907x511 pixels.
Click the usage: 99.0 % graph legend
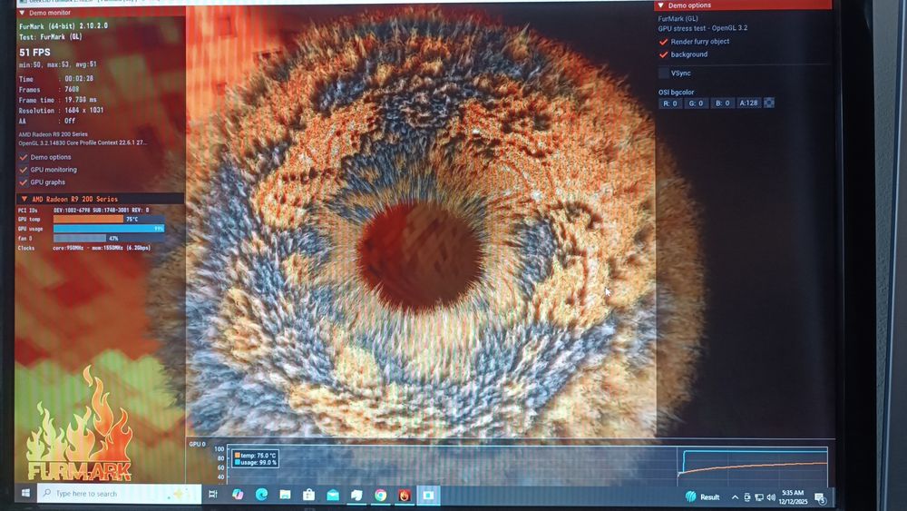point(255,462)
